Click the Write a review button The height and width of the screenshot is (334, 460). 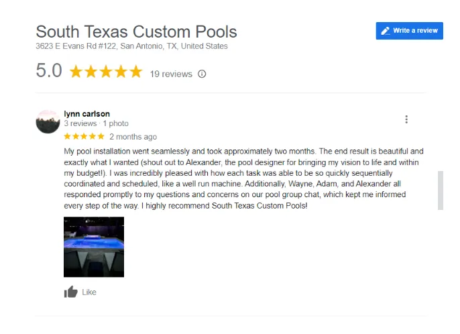click(x=409, y=31)
